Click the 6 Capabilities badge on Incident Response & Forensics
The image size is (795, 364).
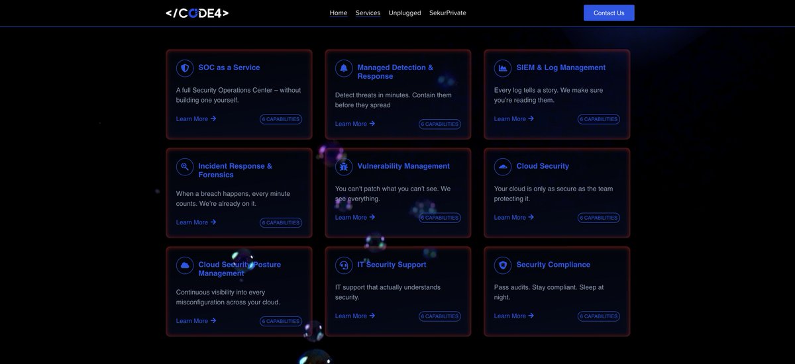pyautogui.click(x=281, y=222)
